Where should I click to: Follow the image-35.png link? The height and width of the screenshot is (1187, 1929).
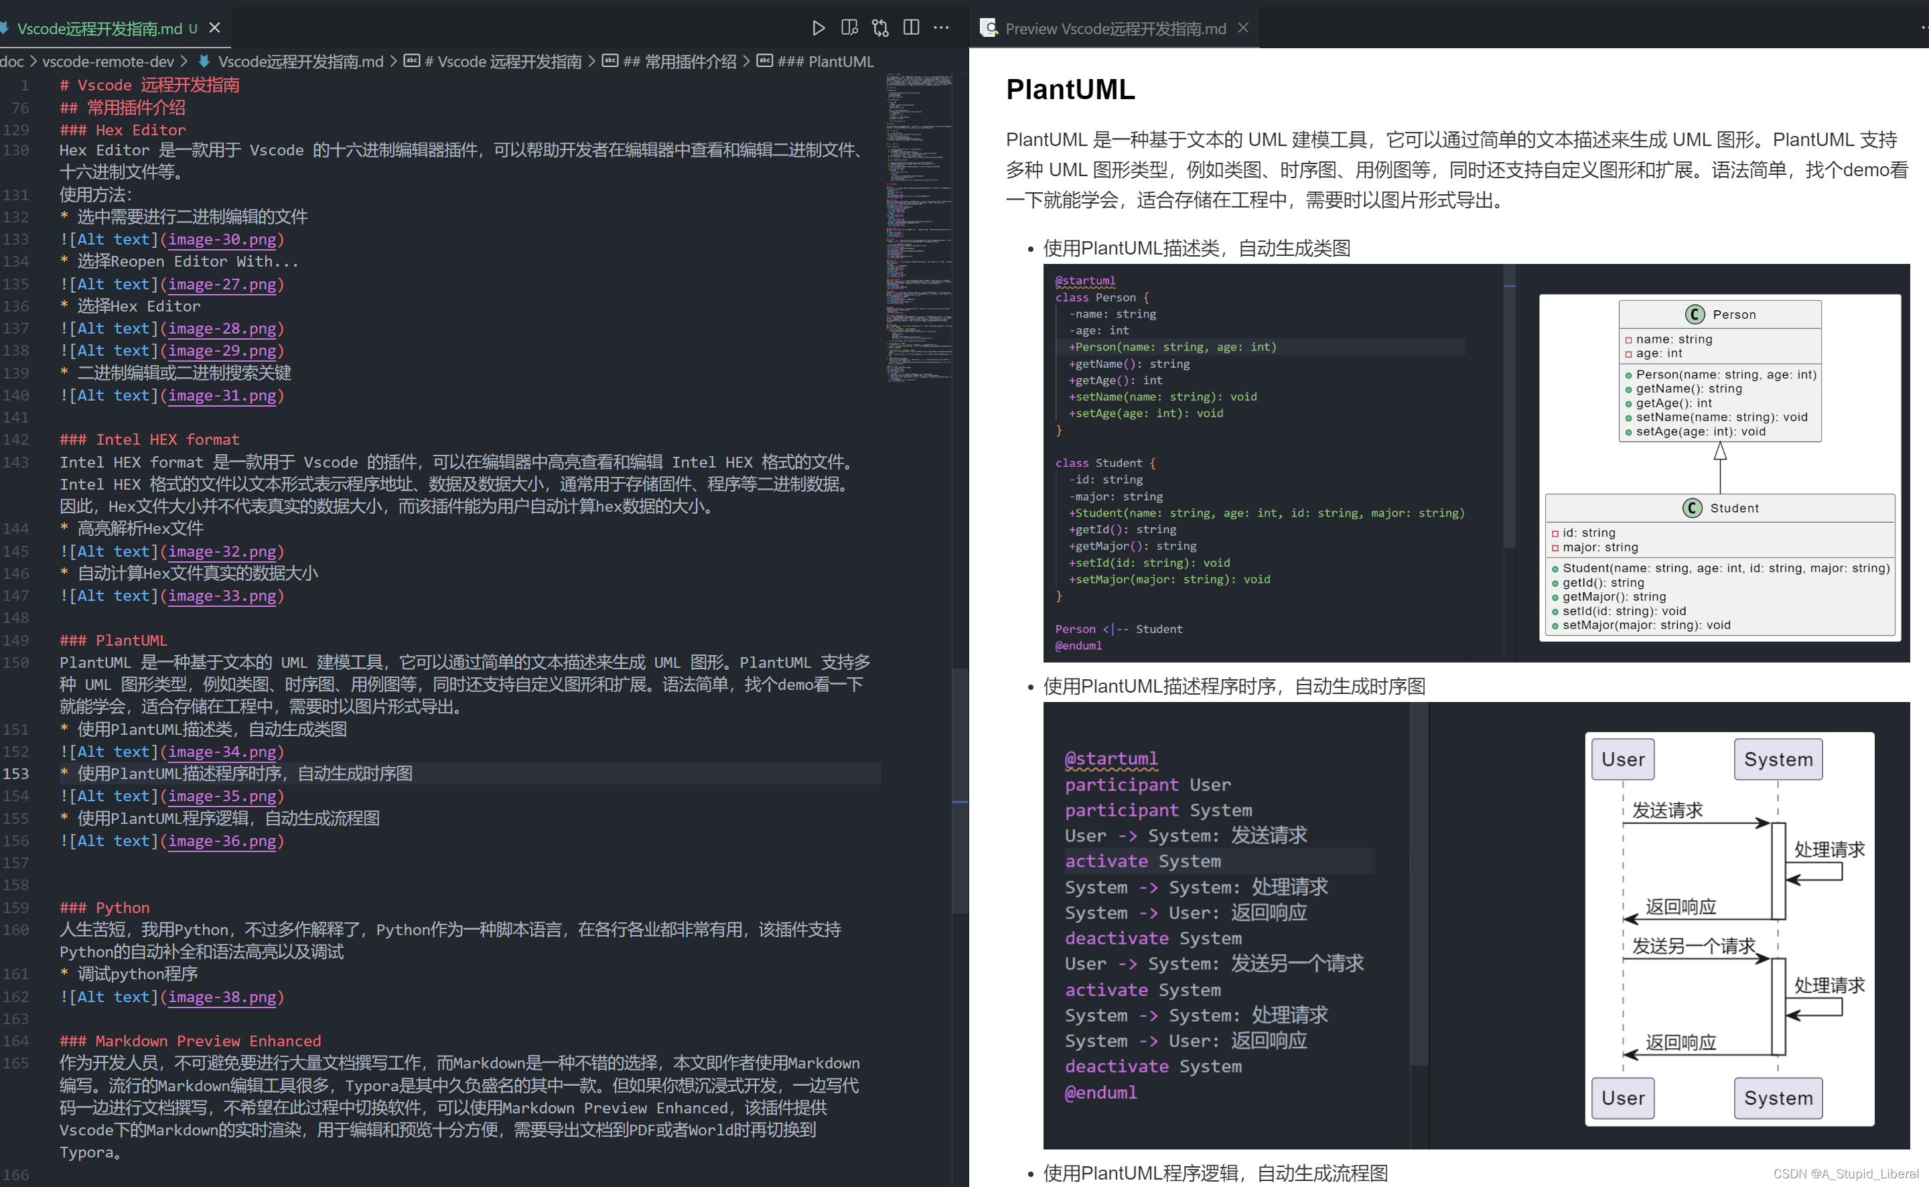(222, 796)
